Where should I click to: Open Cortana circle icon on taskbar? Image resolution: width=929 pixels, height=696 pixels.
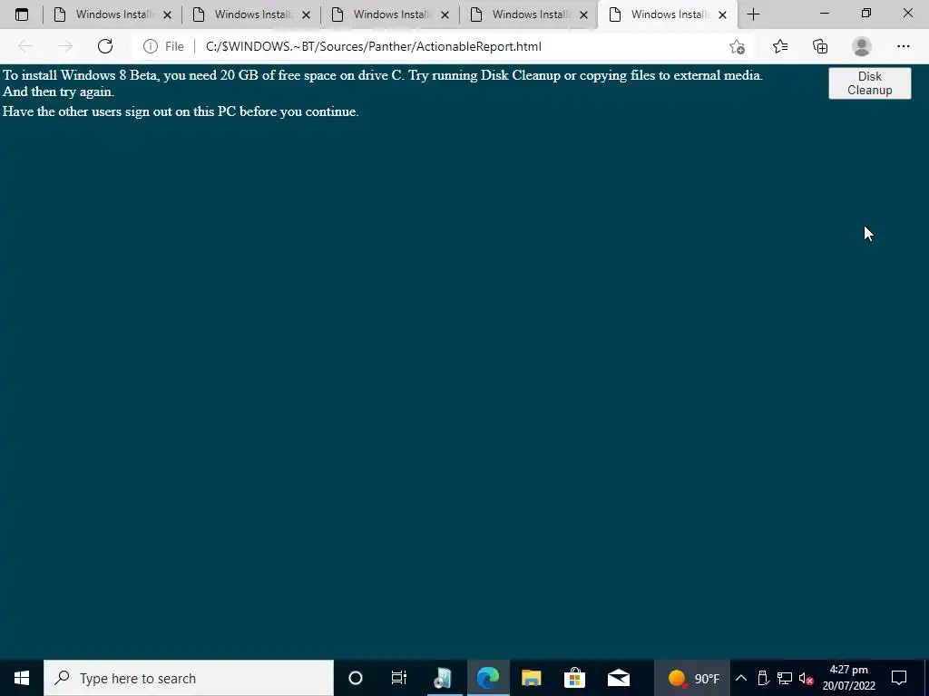point(356,678)
